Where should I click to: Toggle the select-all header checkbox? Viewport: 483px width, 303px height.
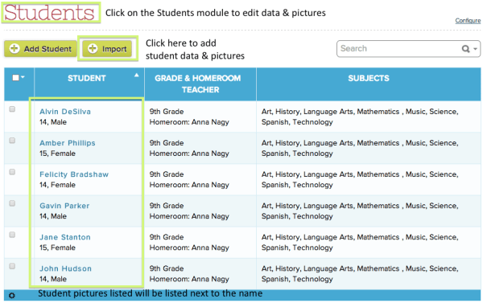click(15, 78)
